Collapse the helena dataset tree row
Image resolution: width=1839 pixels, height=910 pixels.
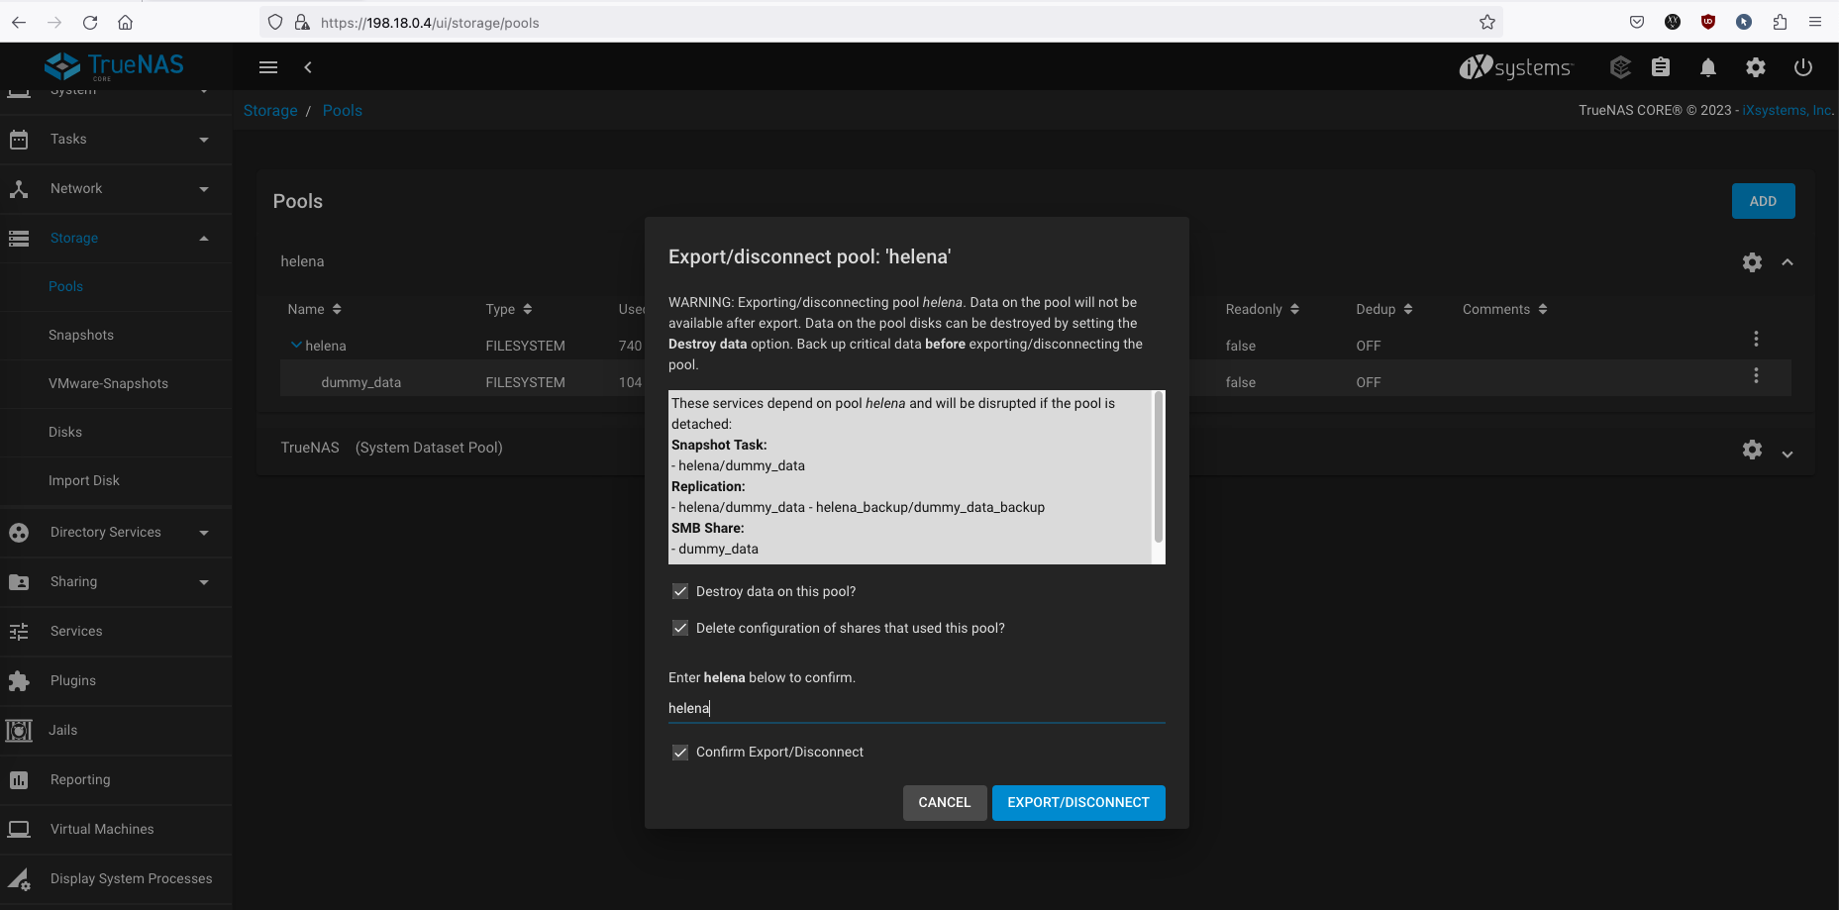296,346
